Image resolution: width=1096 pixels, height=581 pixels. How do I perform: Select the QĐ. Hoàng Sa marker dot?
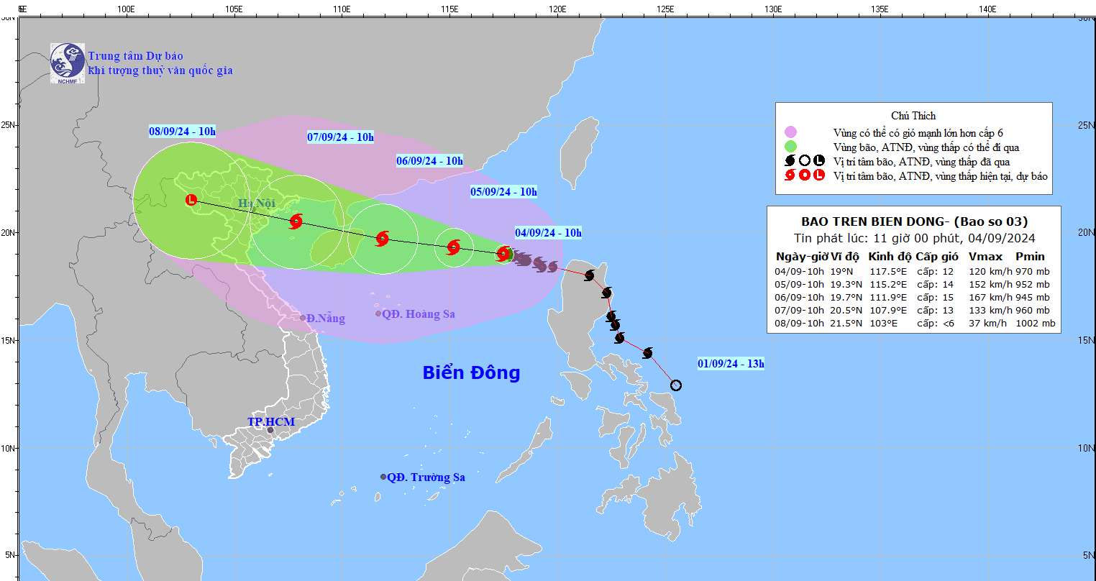click(378, 314)
